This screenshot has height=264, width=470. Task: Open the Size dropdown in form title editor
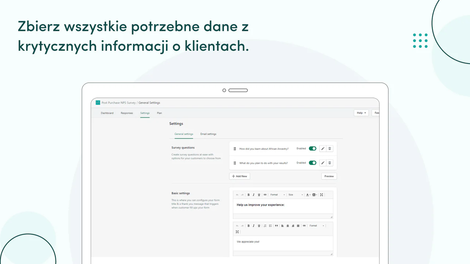coord(296,195)
